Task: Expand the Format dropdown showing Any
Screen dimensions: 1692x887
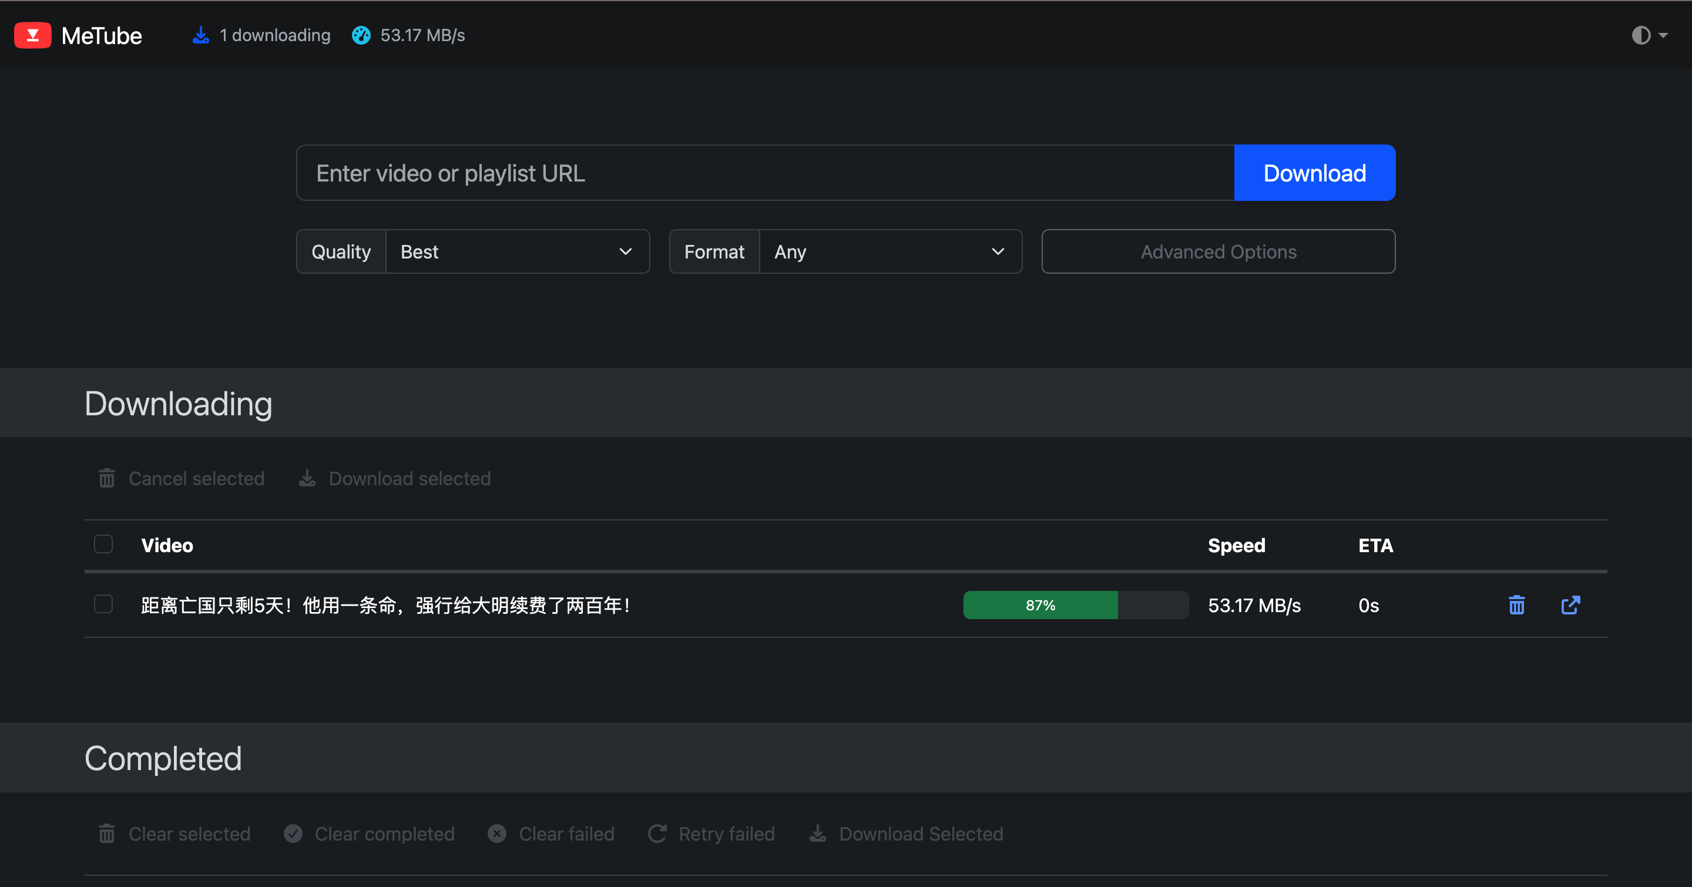Action: click(889, 251)
